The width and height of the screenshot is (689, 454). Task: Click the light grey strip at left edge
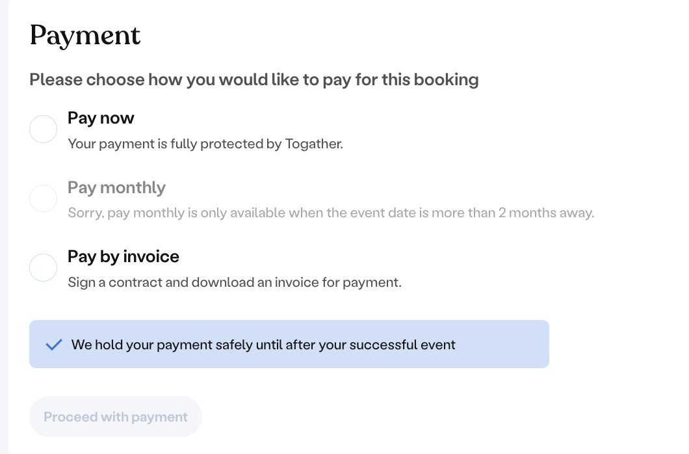4,227
